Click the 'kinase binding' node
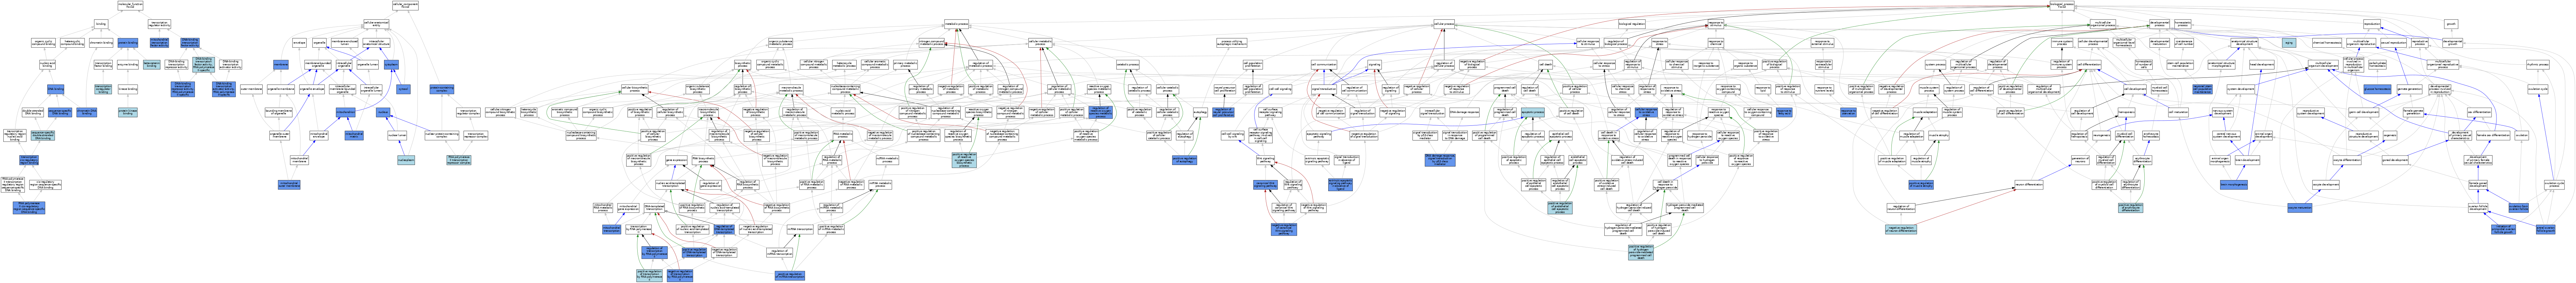This screenshot has height=283, width=2576. (128, 89)
